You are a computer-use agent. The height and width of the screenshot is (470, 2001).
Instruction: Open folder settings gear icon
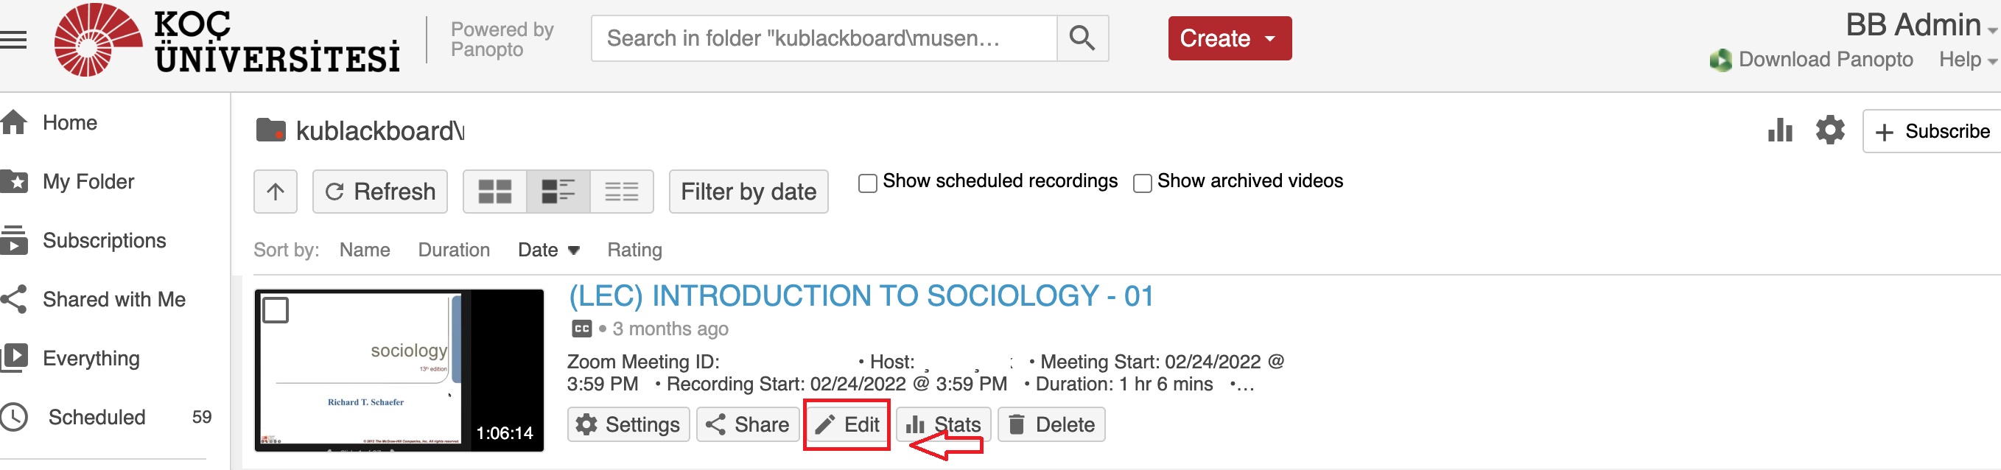coord(1829,130)
